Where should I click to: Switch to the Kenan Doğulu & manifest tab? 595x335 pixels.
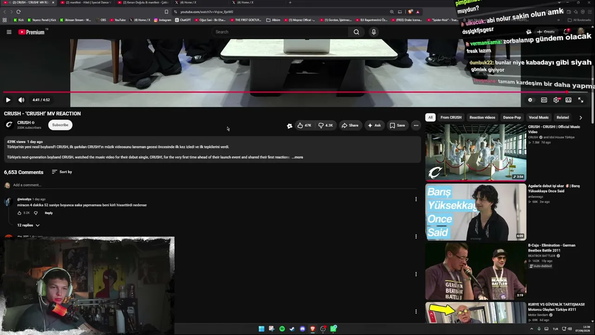coord(144,3)
